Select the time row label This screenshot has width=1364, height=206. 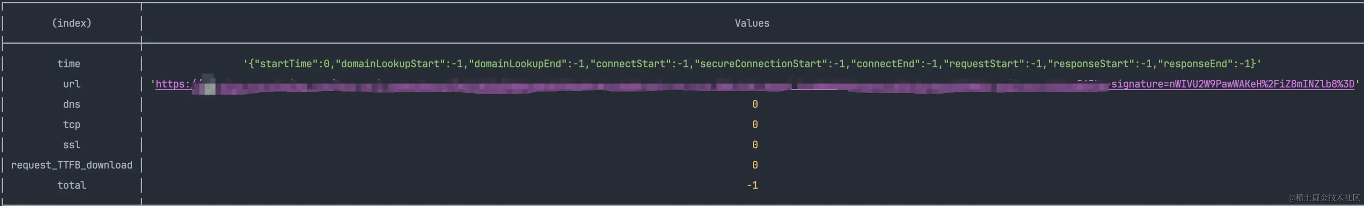69,64
